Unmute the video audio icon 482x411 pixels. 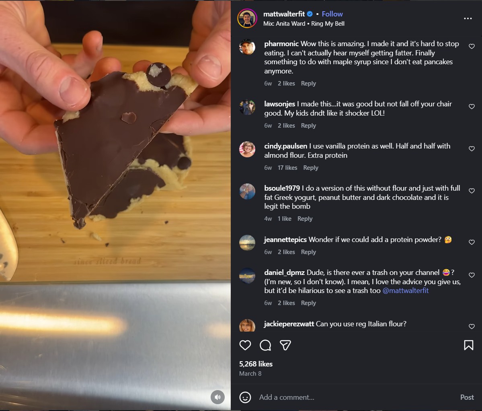[217, 397]
